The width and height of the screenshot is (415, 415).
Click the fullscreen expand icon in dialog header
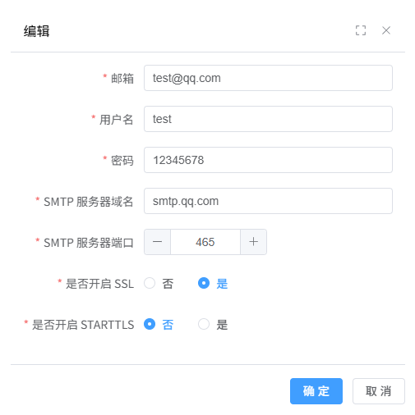[x=361, y=30]
